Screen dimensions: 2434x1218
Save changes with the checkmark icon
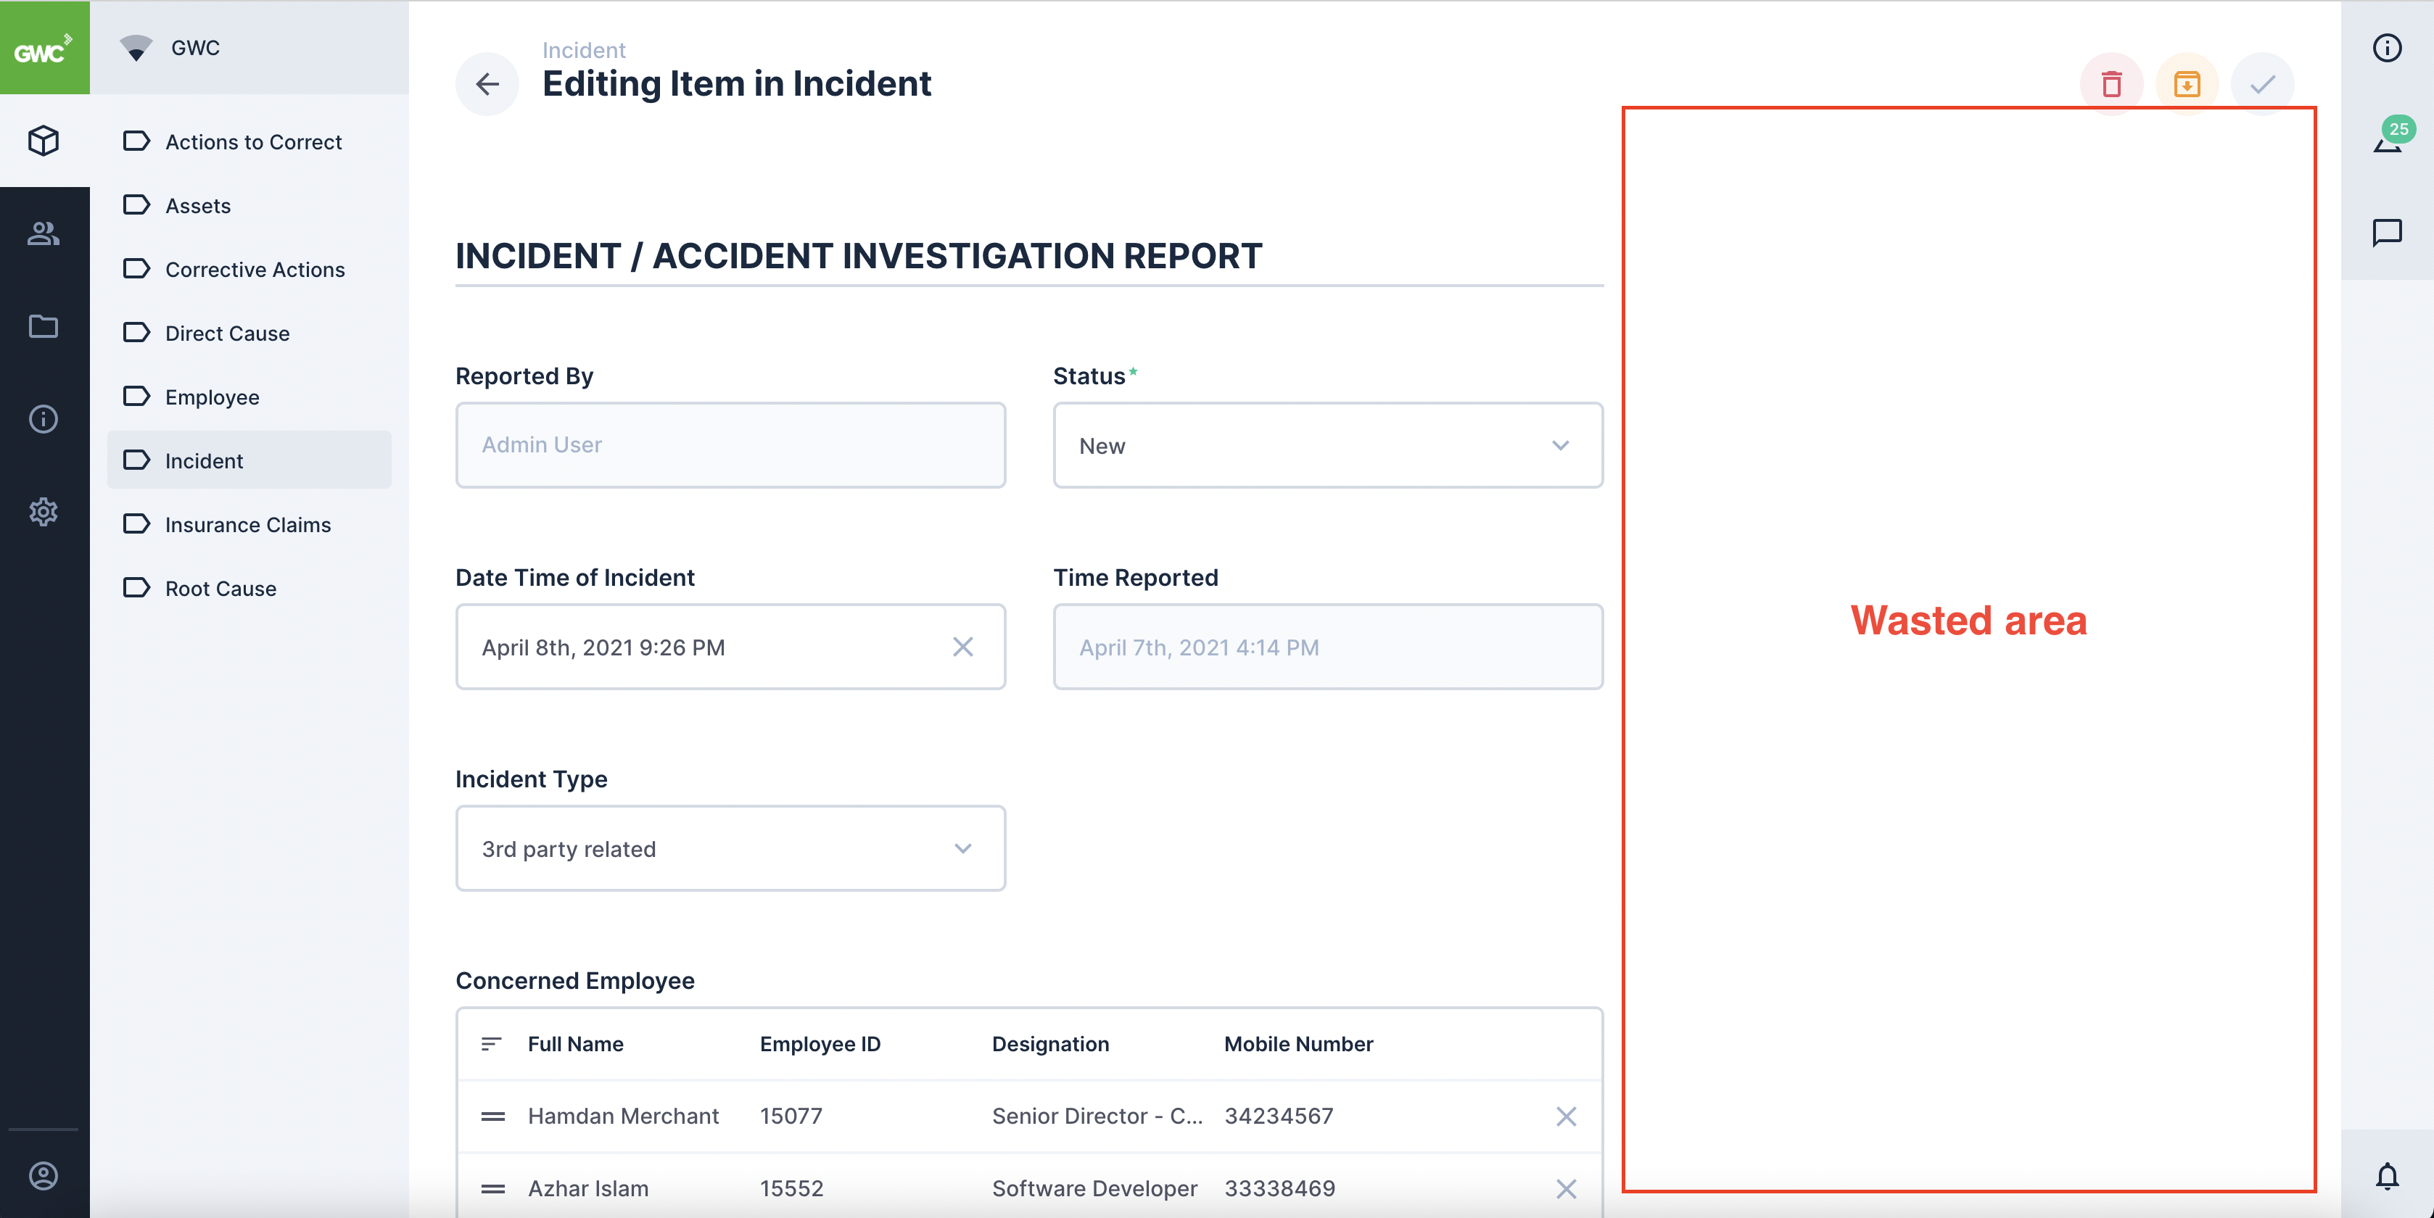[x=2262, y=84]
